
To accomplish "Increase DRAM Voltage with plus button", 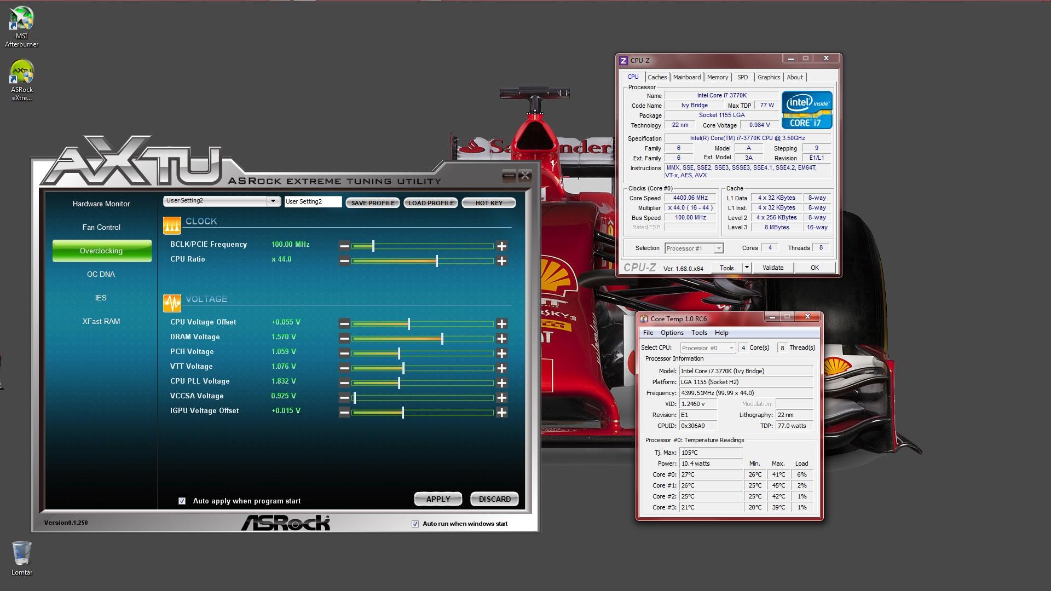I will (x=501, y=339).
